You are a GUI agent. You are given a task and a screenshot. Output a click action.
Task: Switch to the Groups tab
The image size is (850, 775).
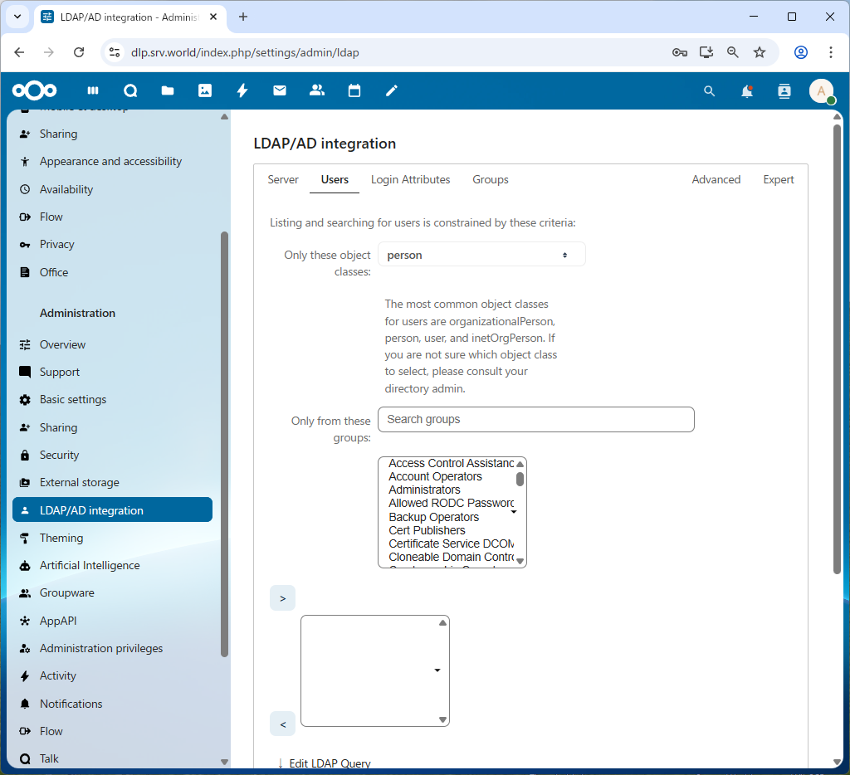tap(490, 179)
